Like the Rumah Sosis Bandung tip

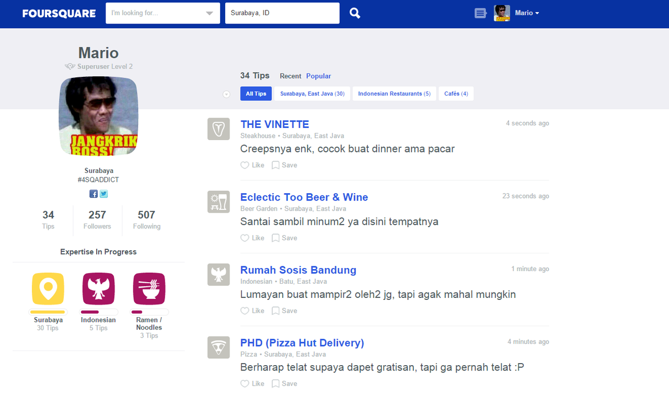pyautogui.click(x=252, y=310)
